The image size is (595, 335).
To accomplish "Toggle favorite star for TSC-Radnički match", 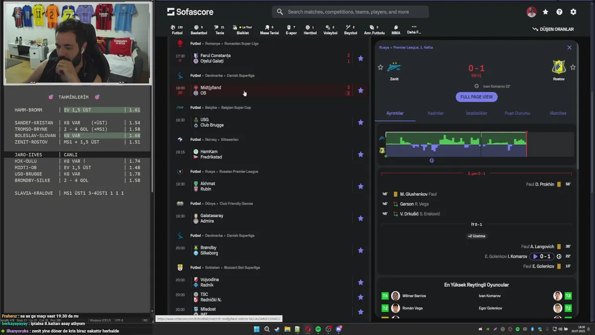I will [x=360, y=297].
